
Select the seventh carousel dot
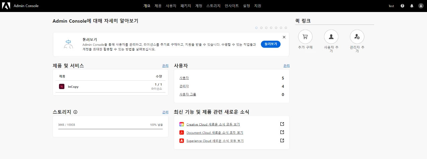click(286, 28)
